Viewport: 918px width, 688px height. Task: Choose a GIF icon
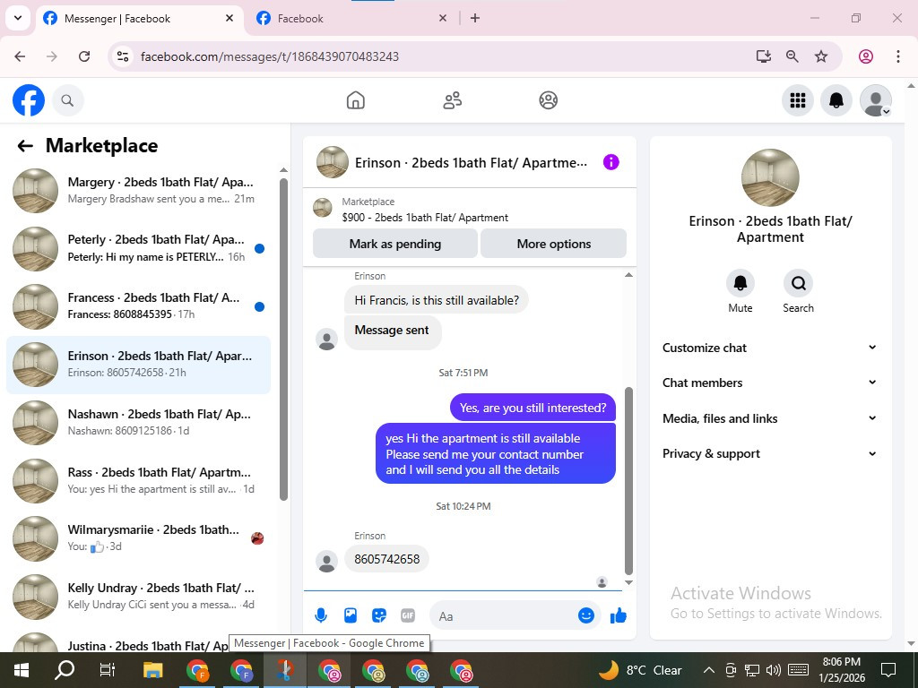click(x=408, y=615)
